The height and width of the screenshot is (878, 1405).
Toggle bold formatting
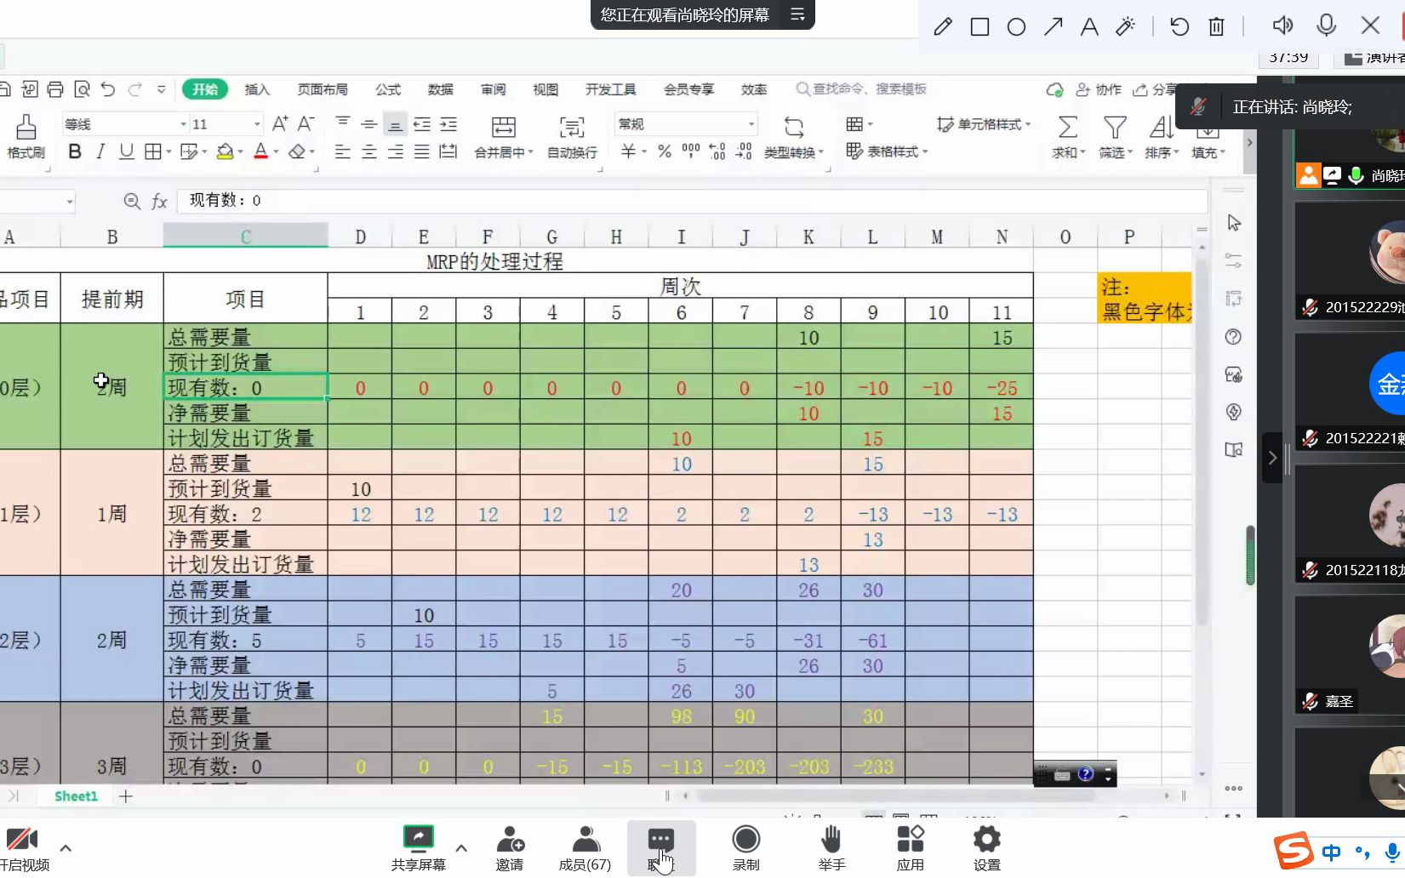click(x=75, y=151)
